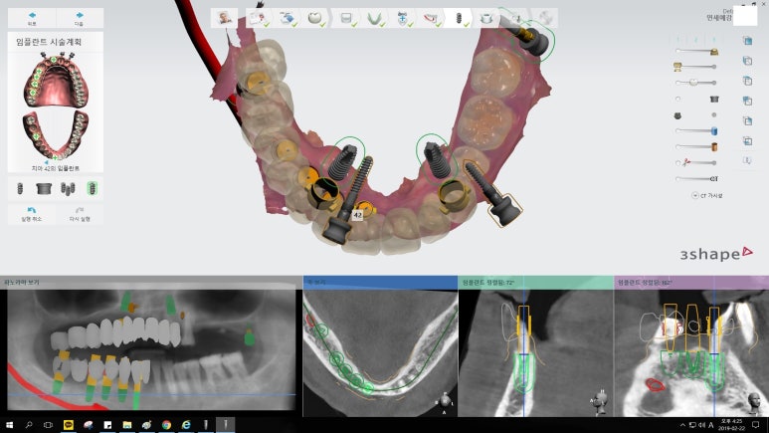
Task: Open the Windows Start menu
Action: [9, 425]
